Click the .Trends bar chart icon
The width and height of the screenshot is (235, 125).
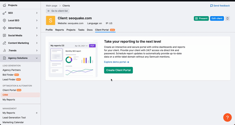click(x=4, y=50)
